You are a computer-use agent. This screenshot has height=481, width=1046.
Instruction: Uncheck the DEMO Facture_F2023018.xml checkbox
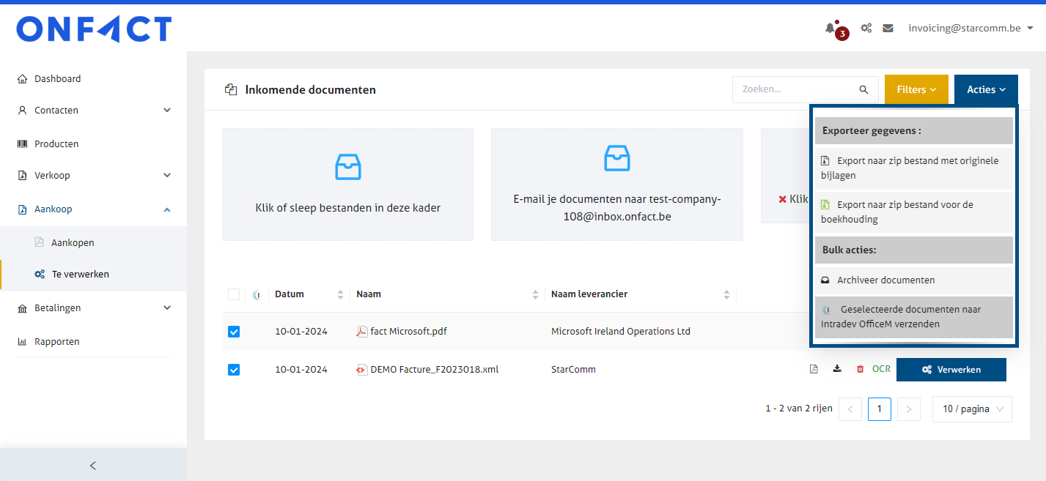(234, 370)
